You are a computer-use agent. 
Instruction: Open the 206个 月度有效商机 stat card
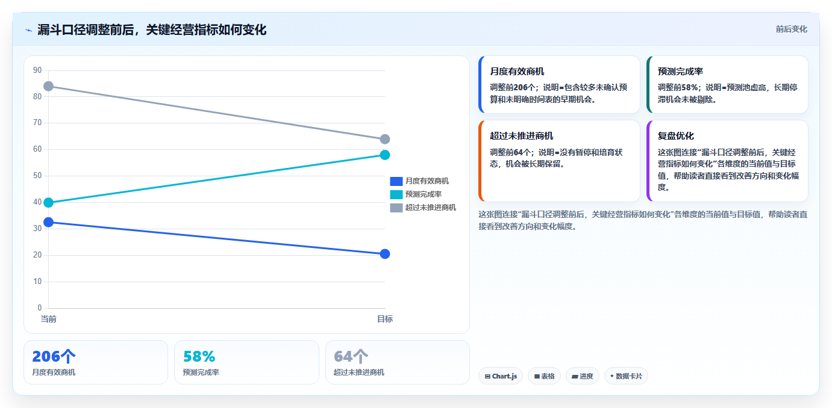pyautogui.click(x=96, y=362)
